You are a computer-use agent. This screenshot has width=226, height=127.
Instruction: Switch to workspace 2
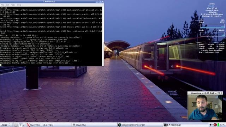[x=24, y=125]
